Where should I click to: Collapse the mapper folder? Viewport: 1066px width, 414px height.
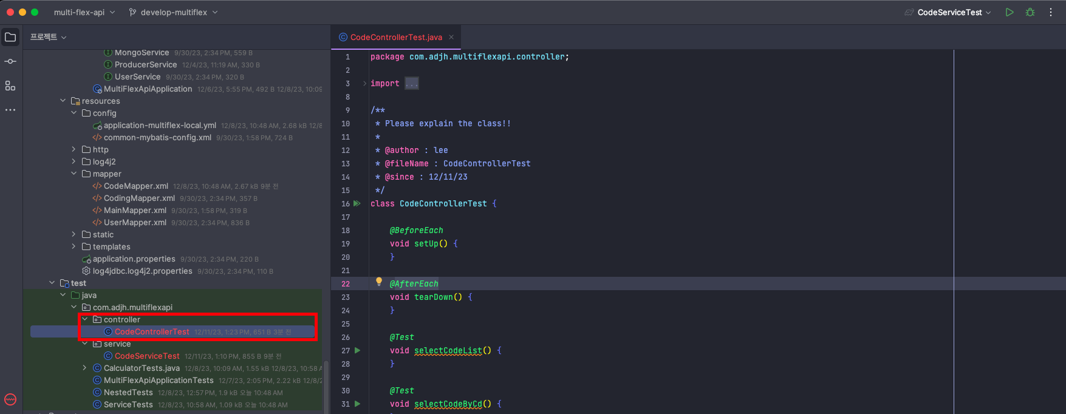point(73,174)
